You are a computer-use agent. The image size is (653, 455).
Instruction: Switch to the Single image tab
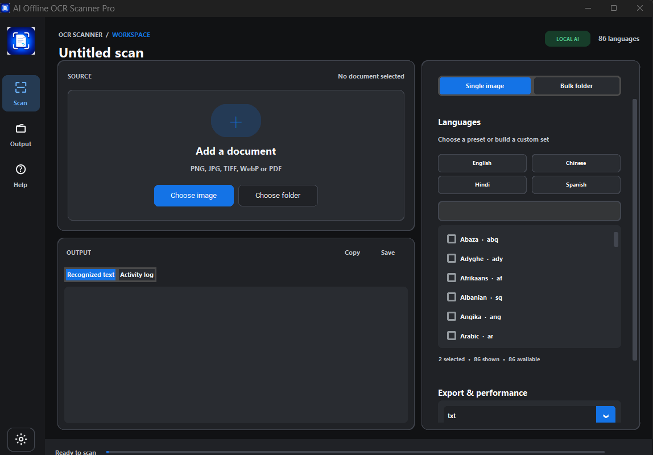tap(485, 86)
